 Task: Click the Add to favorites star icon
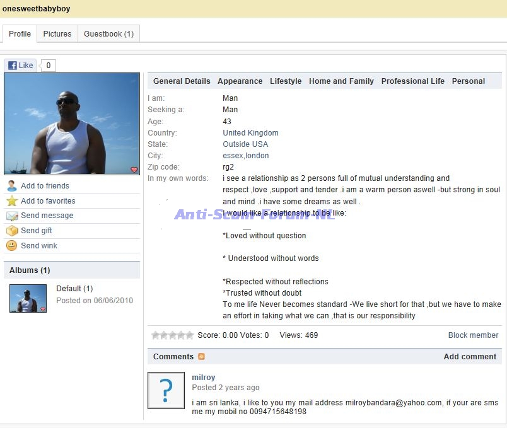coord(11,201)
